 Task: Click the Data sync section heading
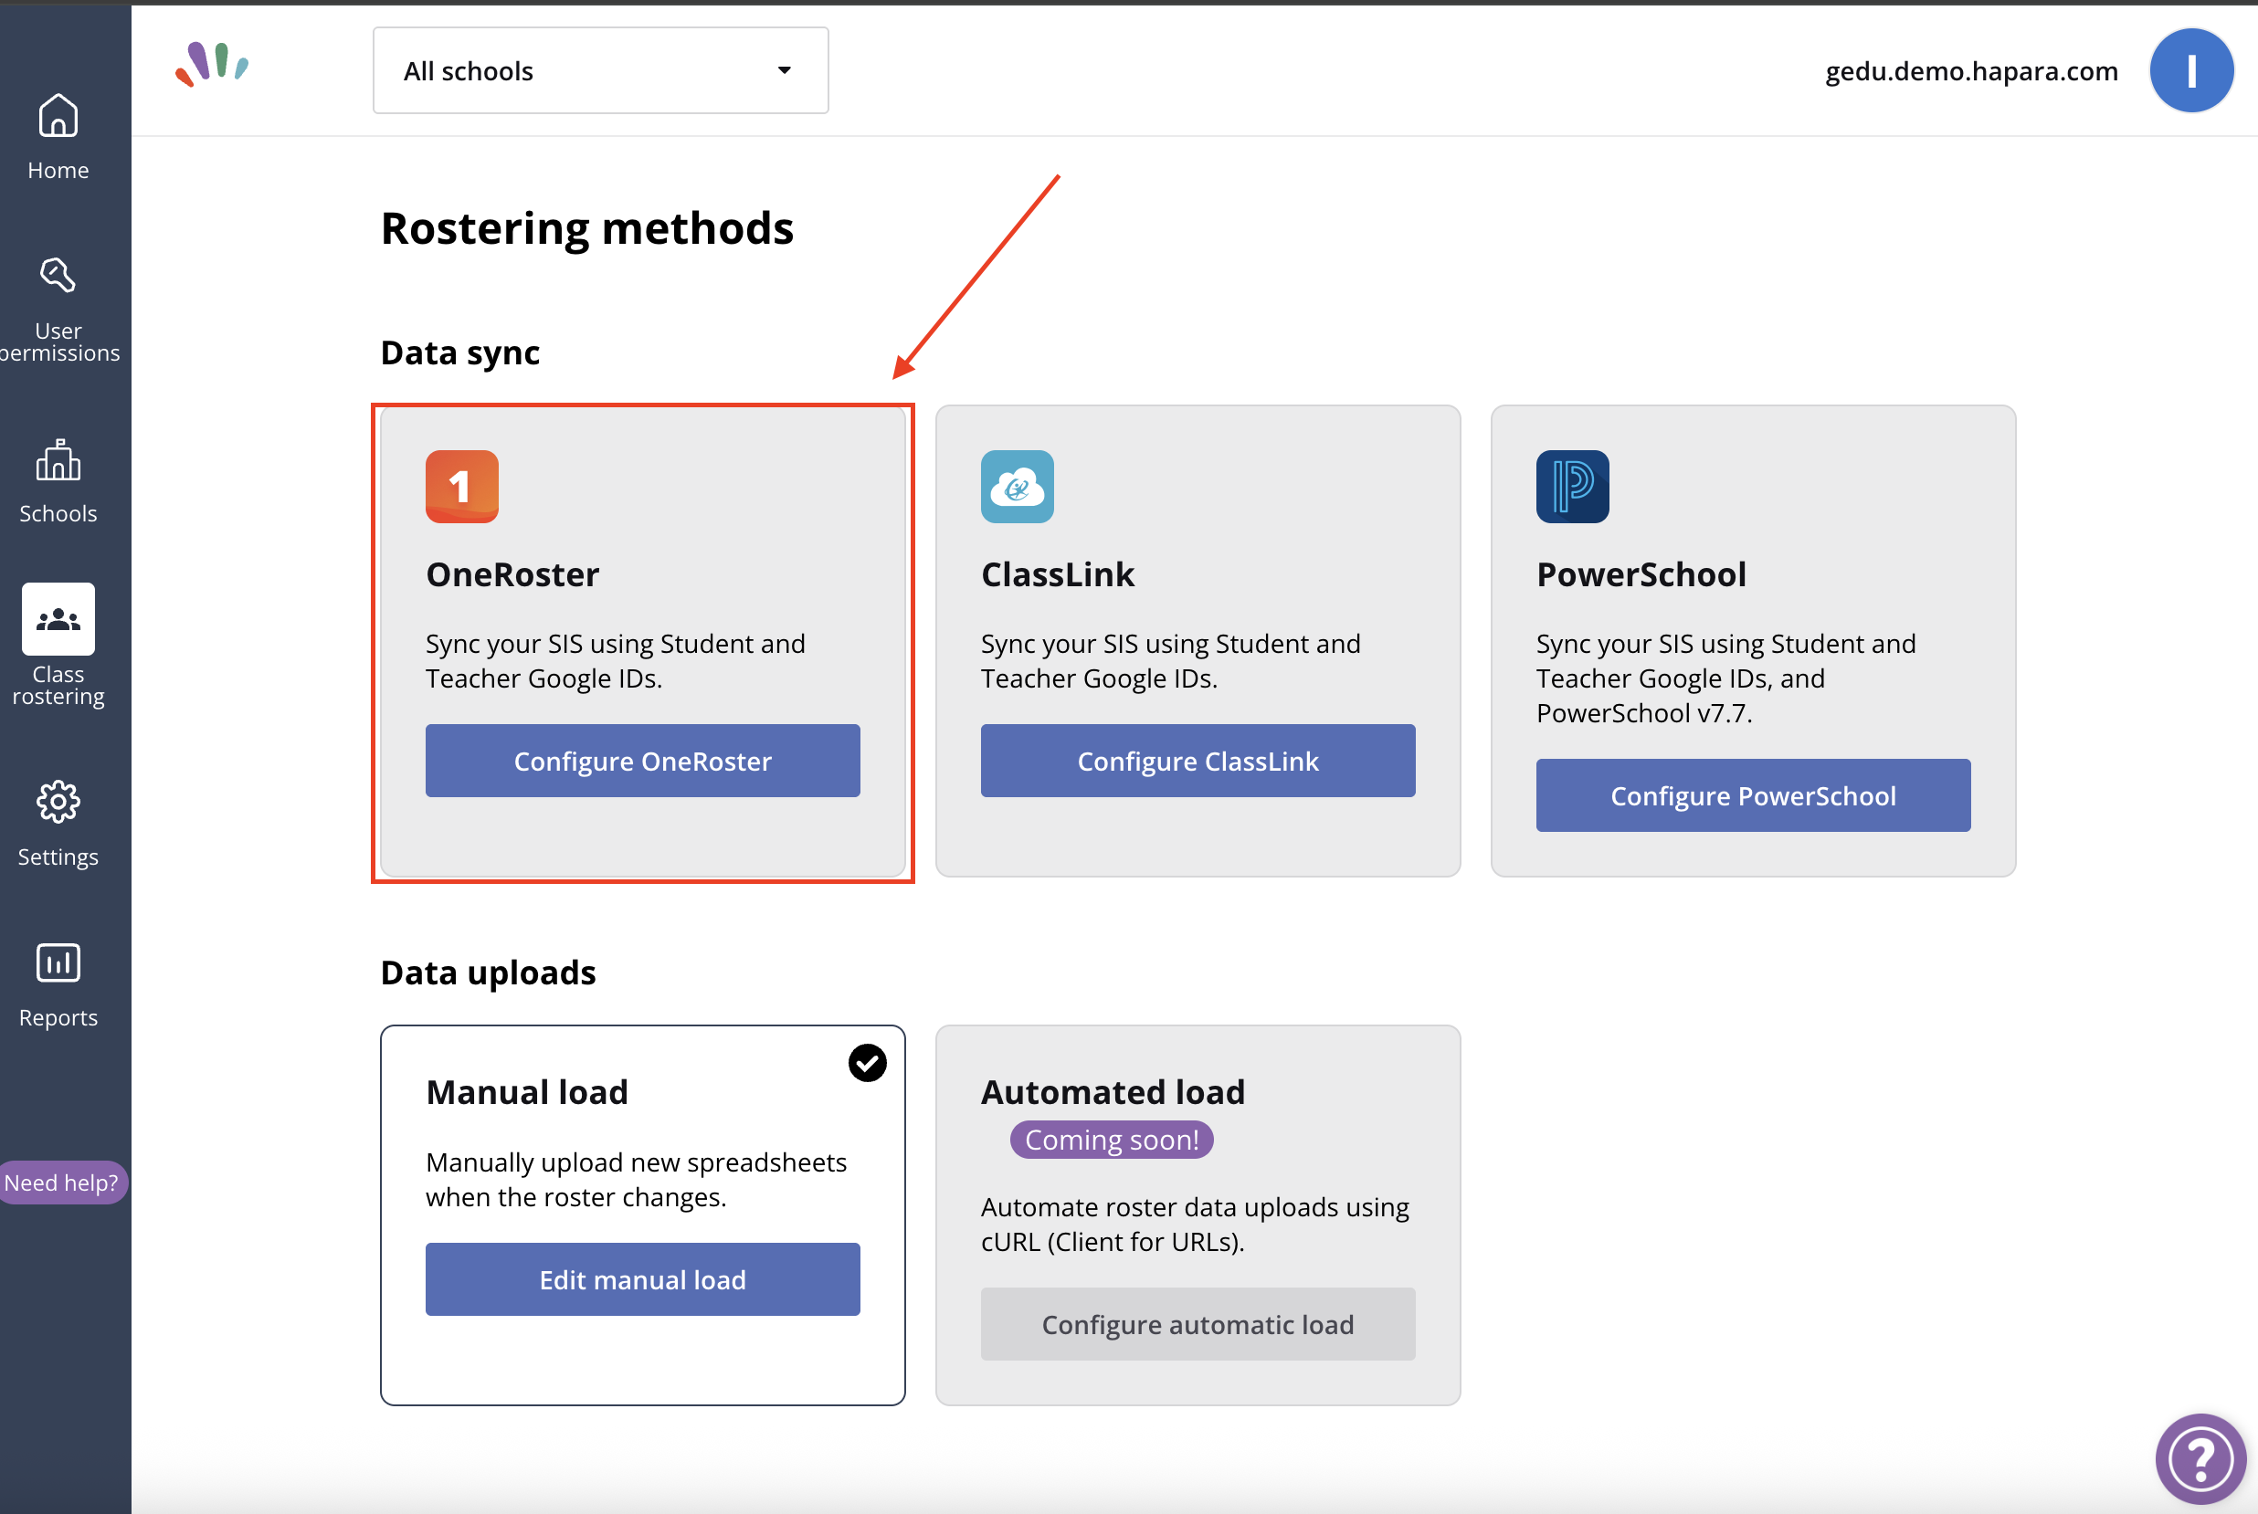459,353
